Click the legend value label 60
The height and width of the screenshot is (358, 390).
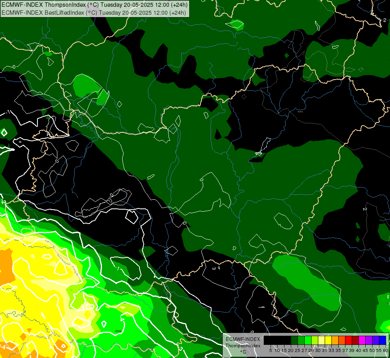pyautogui.click(x=386, y=350)
